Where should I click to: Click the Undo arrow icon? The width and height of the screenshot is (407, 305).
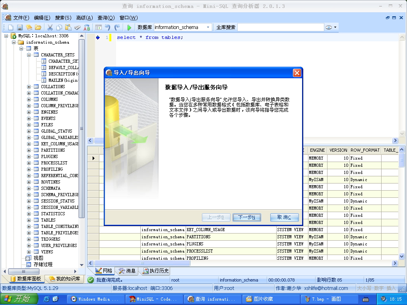point(108,27)
